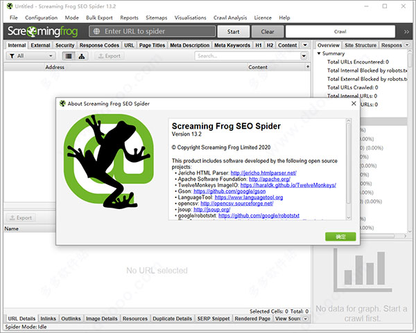Open the Mode menu
The image size is (416, 333).
coord(71,18)
